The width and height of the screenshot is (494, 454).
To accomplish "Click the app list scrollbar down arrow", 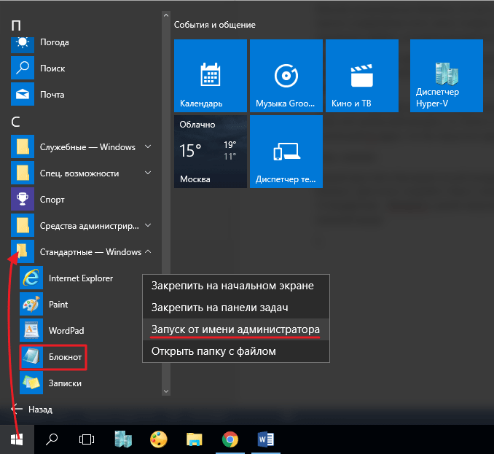I will (x=166, y=391).
